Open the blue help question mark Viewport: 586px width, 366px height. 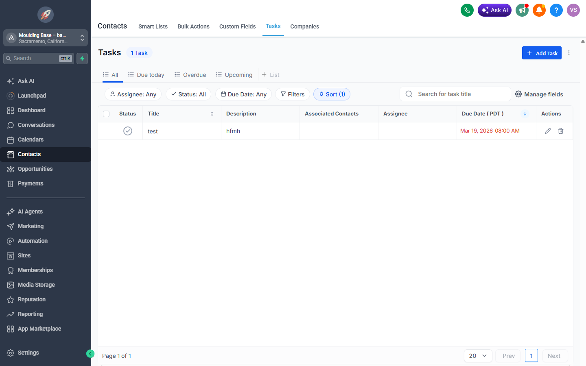coord(556,10)
